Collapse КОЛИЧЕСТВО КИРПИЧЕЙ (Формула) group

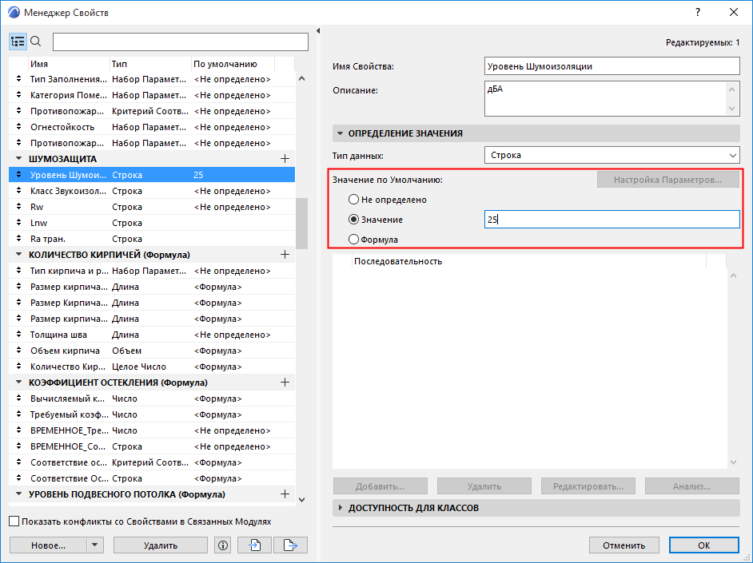coord(18,254)
